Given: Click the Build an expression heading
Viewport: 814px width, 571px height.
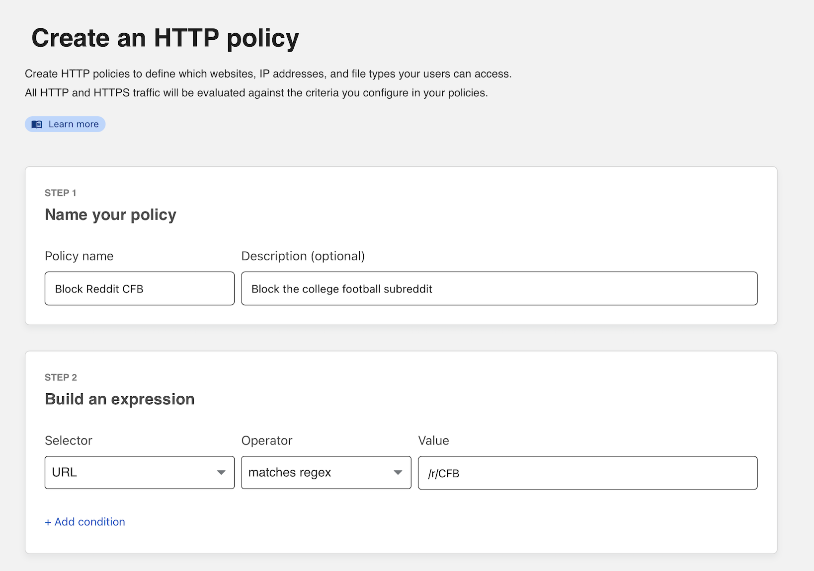Looking at the screenshot, I should tap(119, 398).
